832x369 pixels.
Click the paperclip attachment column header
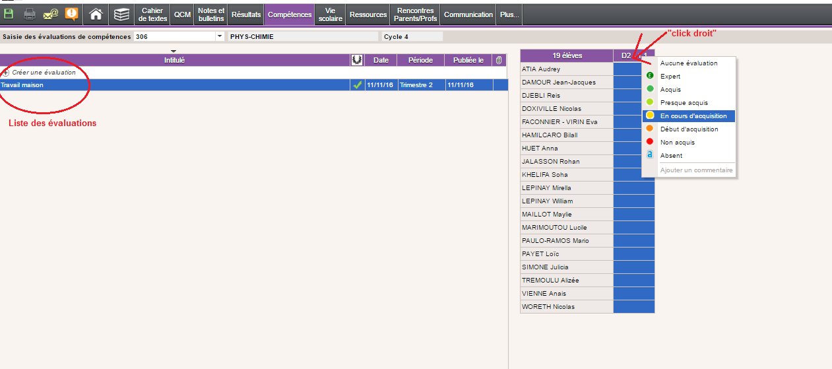pos(499,60)
